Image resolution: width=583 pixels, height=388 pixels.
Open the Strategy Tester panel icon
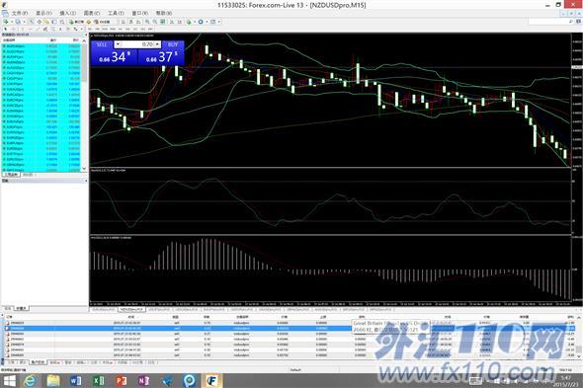tap(62, 22)
